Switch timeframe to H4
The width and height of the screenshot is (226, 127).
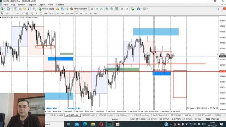click(81, 13)
